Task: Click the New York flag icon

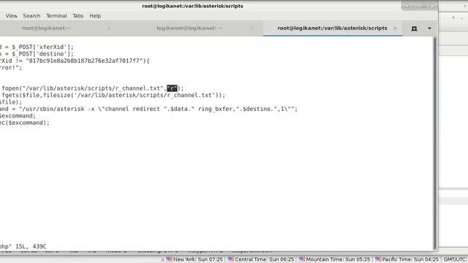Action: [169, 259]
